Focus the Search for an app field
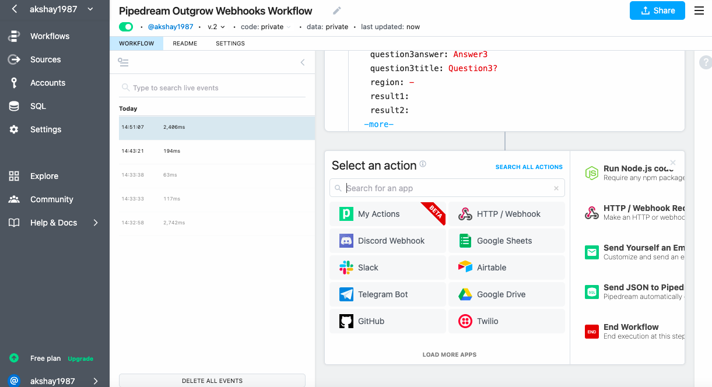The width and height of the screenshot is (712, 387). [447, 188]
